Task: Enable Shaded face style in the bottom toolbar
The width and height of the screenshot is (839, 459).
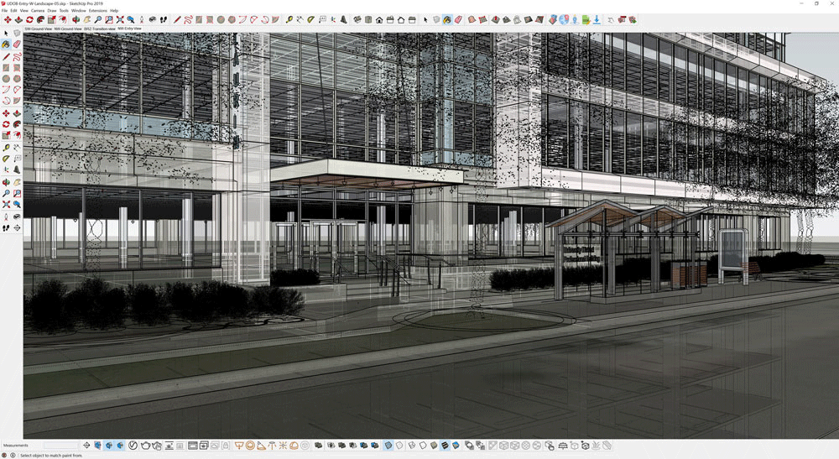Action: 434,445
